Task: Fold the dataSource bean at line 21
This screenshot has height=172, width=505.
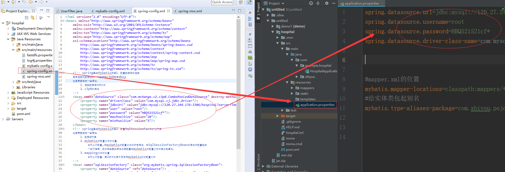Action: pos(63,97)
